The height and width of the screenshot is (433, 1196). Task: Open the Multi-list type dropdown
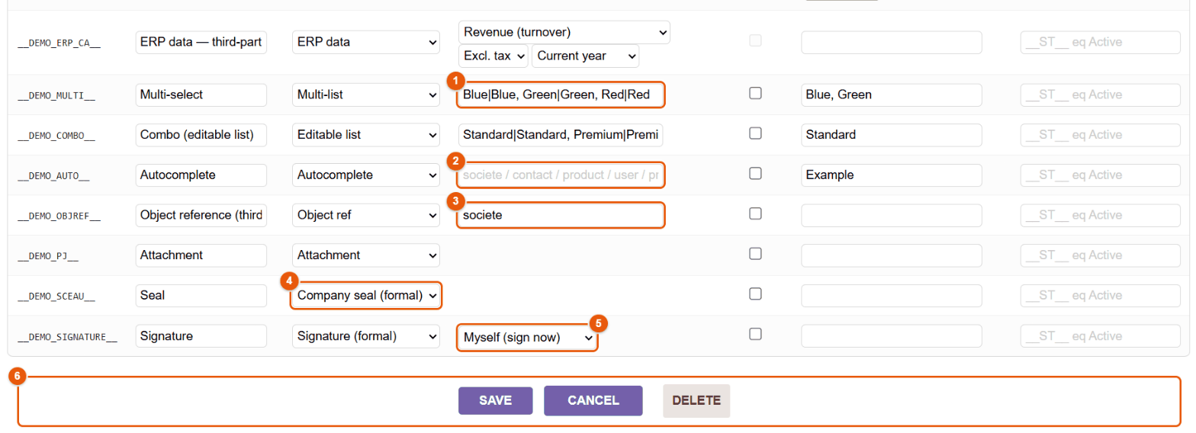tap(366, 95)
